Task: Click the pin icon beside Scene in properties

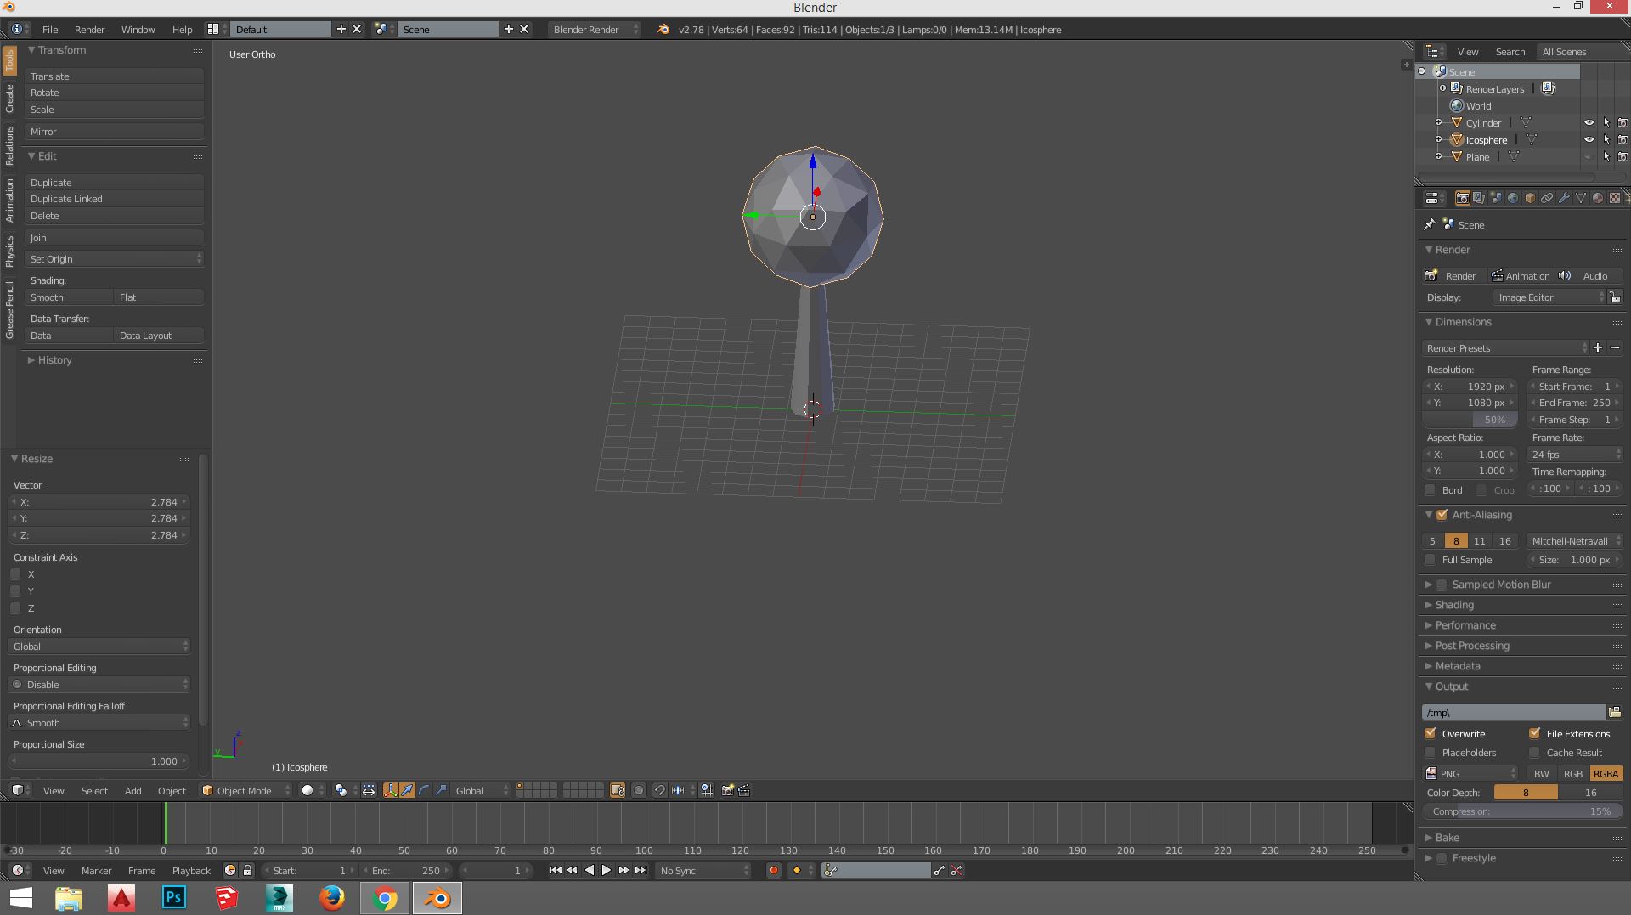Action: click(x=1430, y=224)
